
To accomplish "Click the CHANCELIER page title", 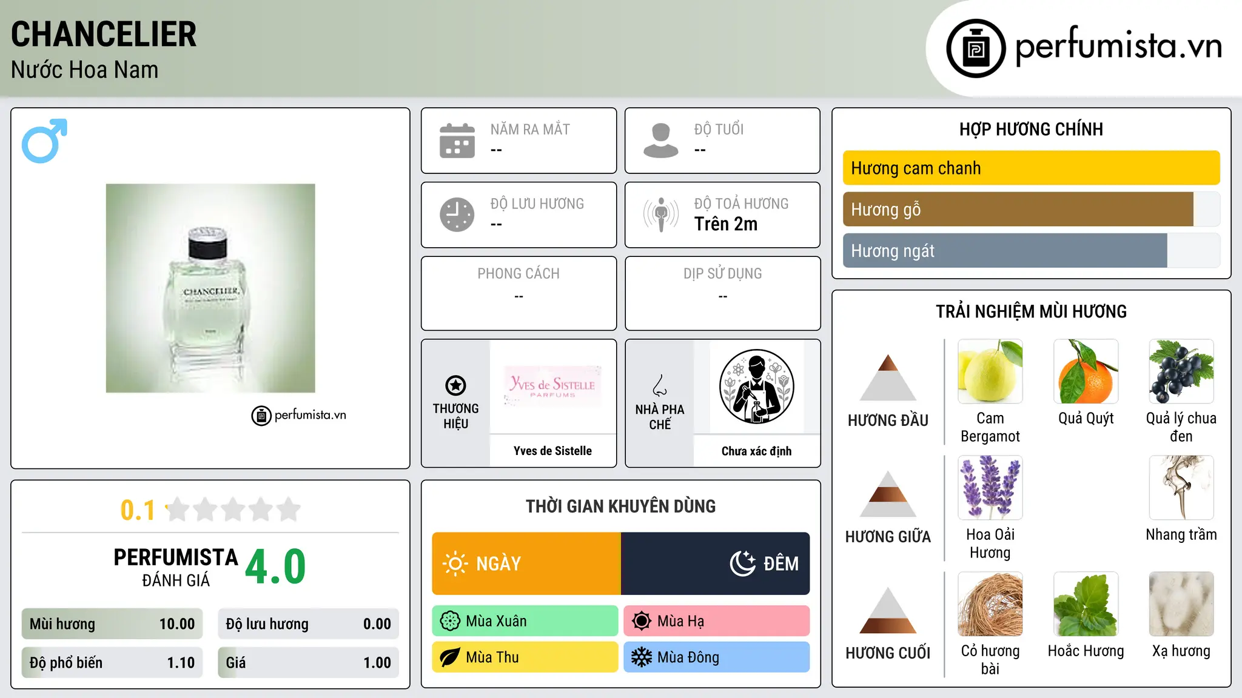I will [104, 34].
